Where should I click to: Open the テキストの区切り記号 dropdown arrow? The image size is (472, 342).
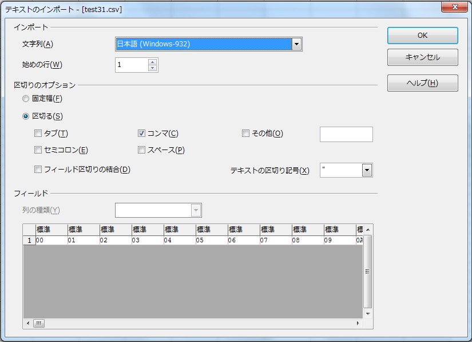[x=367, y=170]
